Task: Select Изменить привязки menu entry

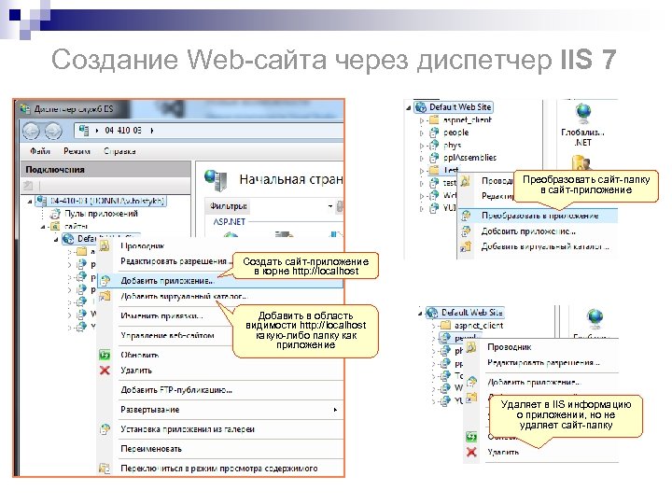Action: coord(162,315)
